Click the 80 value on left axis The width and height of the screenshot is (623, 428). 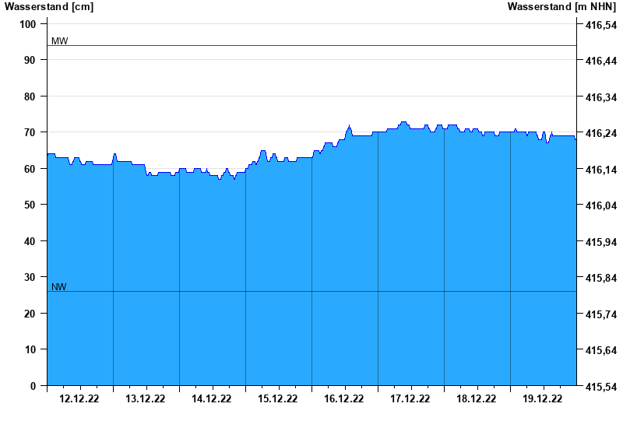tap(30, 96)
